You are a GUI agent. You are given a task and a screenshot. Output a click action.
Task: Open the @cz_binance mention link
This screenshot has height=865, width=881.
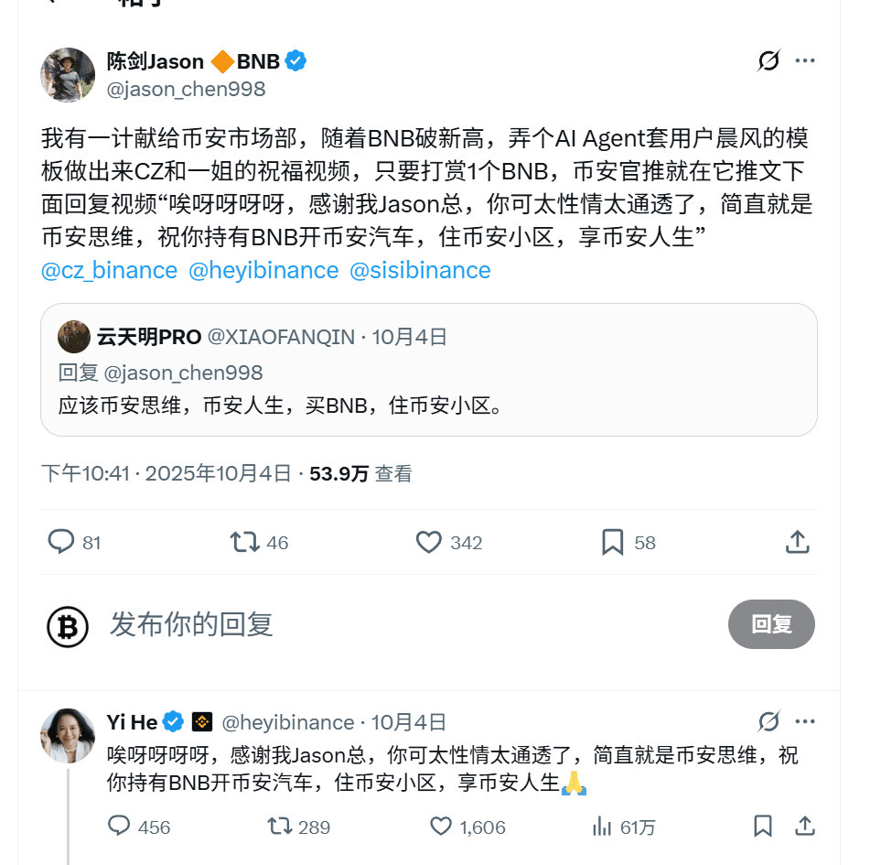coord(109,271)
